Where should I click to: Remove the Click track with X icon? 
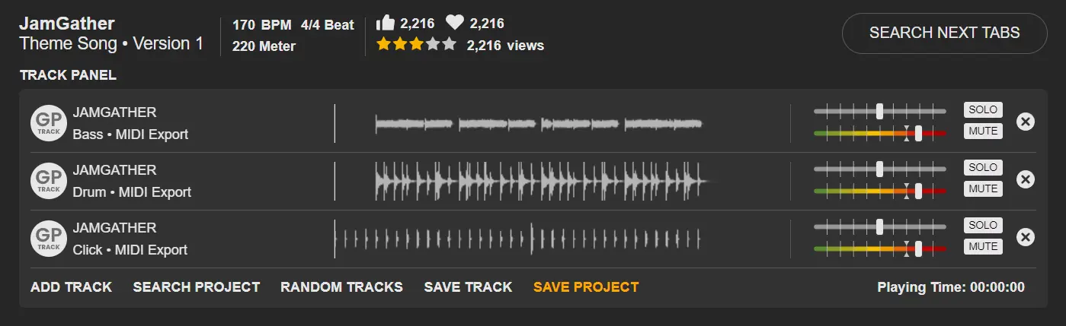(1026, 237)
